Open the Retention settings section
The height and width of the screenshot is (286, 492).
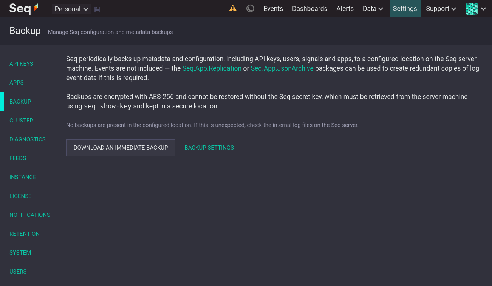pyautogui.click(x=25, y=234)
